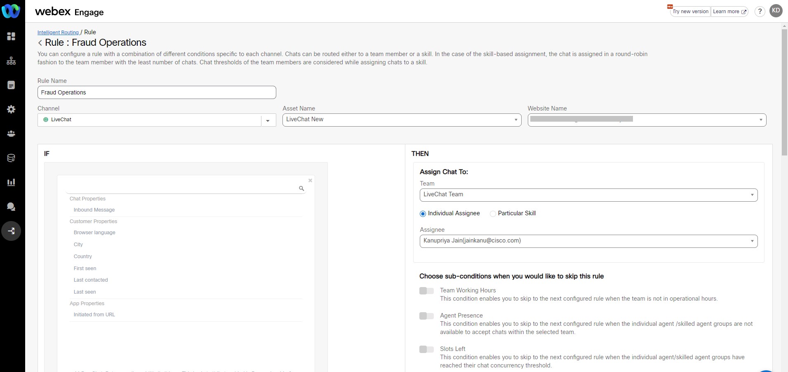The image size is (788, 372).
Task: Click the Webex logo icon
Action: (11, 11)
